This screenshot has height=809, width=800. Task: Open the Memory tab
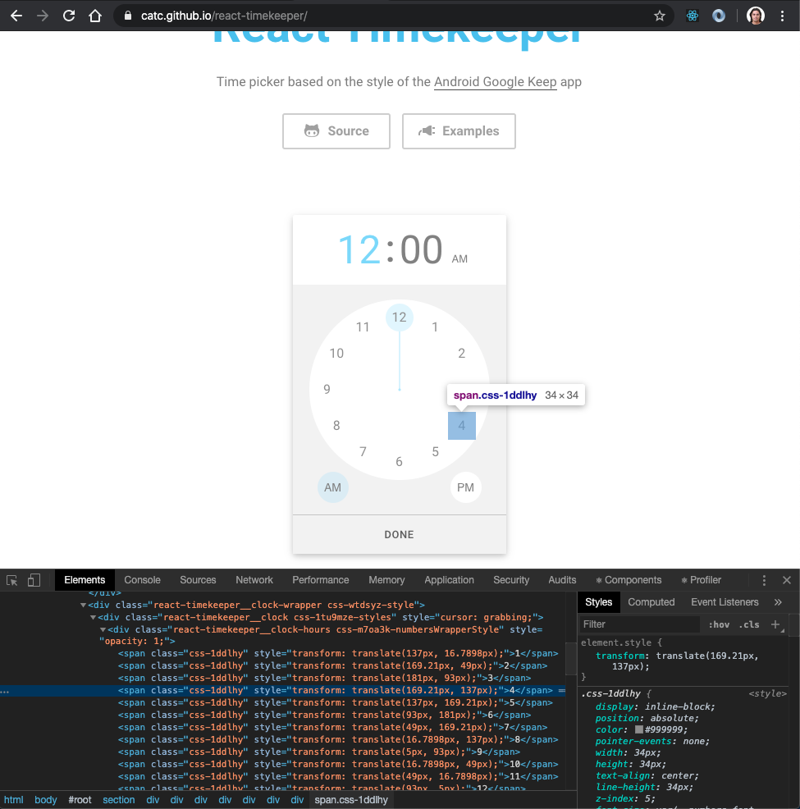pos(386,580)
